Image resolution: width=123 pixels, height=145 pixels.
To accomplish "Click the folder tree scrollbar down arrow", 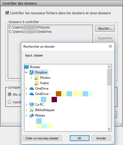I will point(109,129).
